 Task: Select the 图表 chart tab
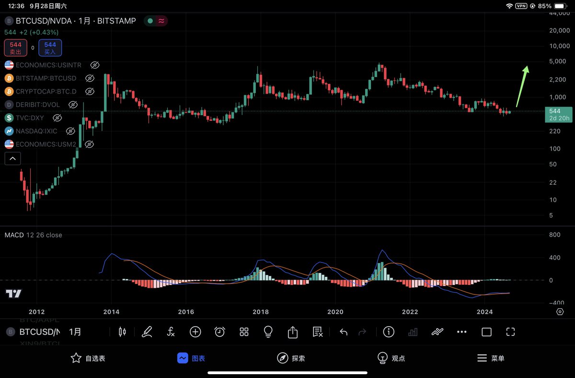pyautogui.click(x=191, y=358)
